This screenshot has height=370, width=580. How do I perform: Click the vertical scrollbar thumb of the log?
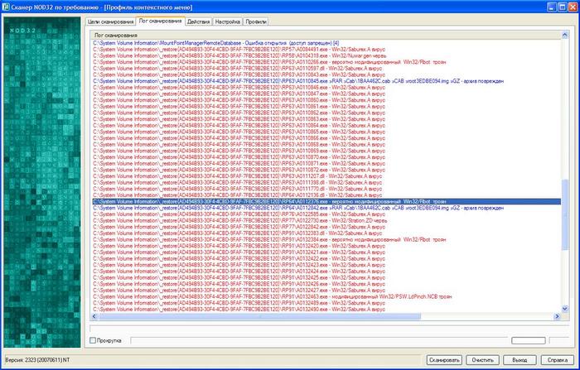(x=565, y=214)
